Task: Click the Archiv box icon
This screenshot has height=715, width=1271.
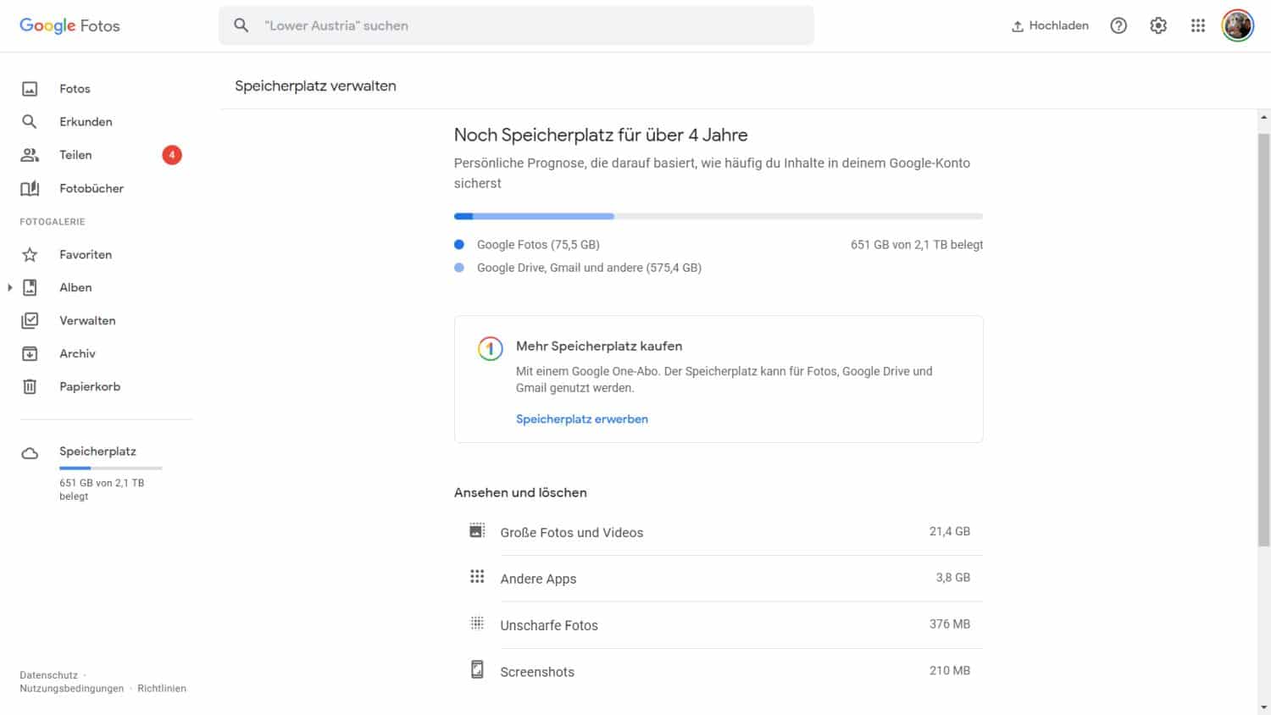Action: pos(30,354)
